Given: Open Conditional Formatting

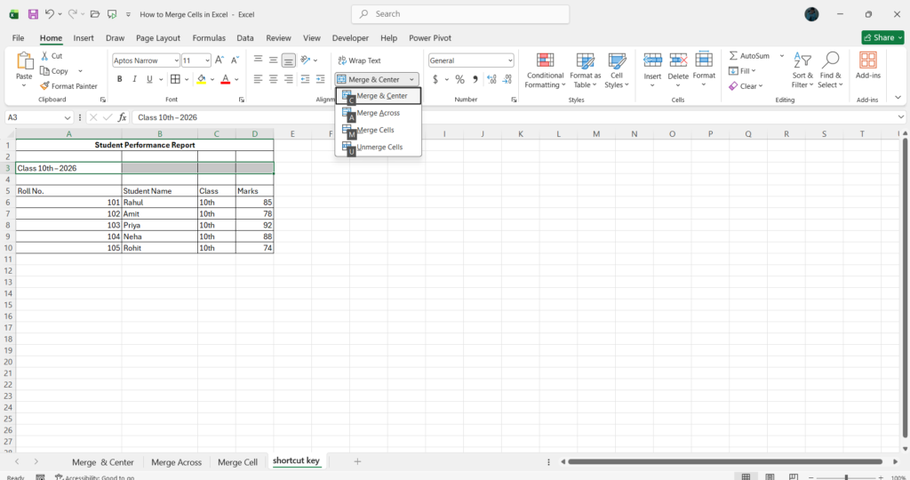Looking at the screenshot, I should tap(545, 71).
